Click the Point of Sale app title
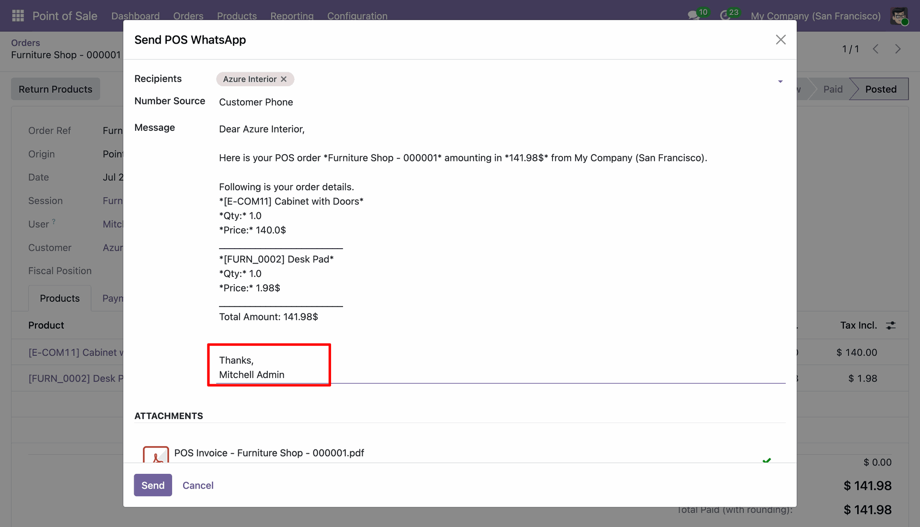The image size is (920, 527). (65, 16)
